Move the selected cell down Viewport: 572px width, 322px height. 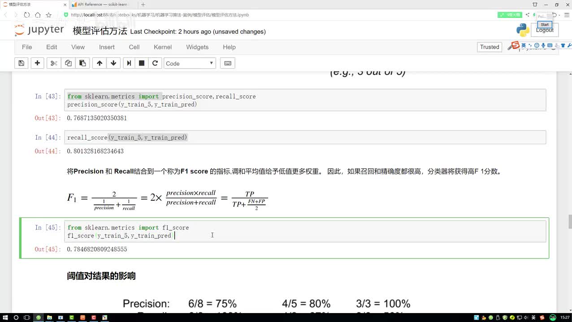113,63
